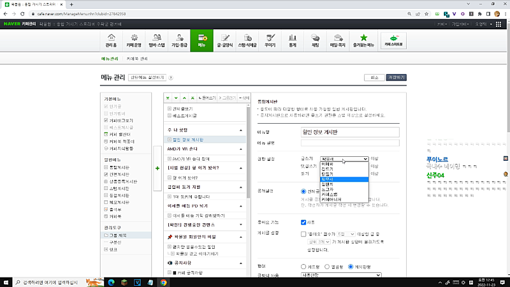The image size is (510, 287).
Task: Click the green plus add-menu button
Action: [x=157, y=168]
